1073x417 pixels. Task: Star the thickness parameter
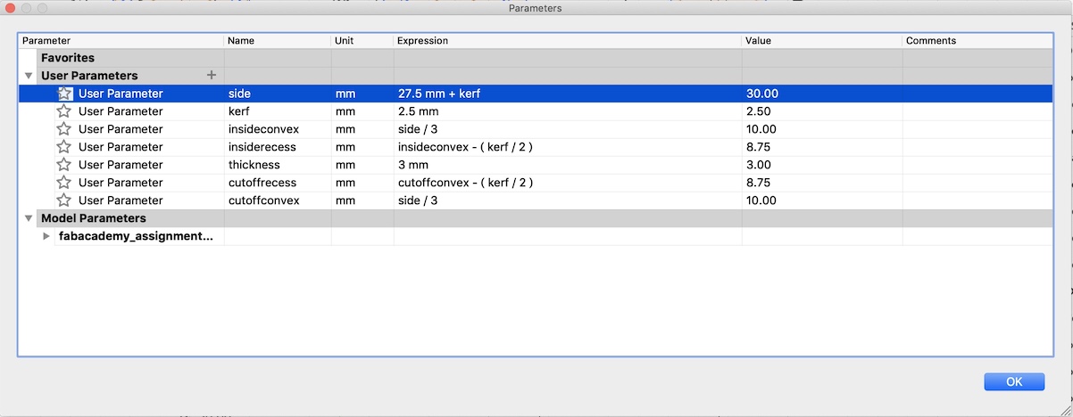pos(64,165)
